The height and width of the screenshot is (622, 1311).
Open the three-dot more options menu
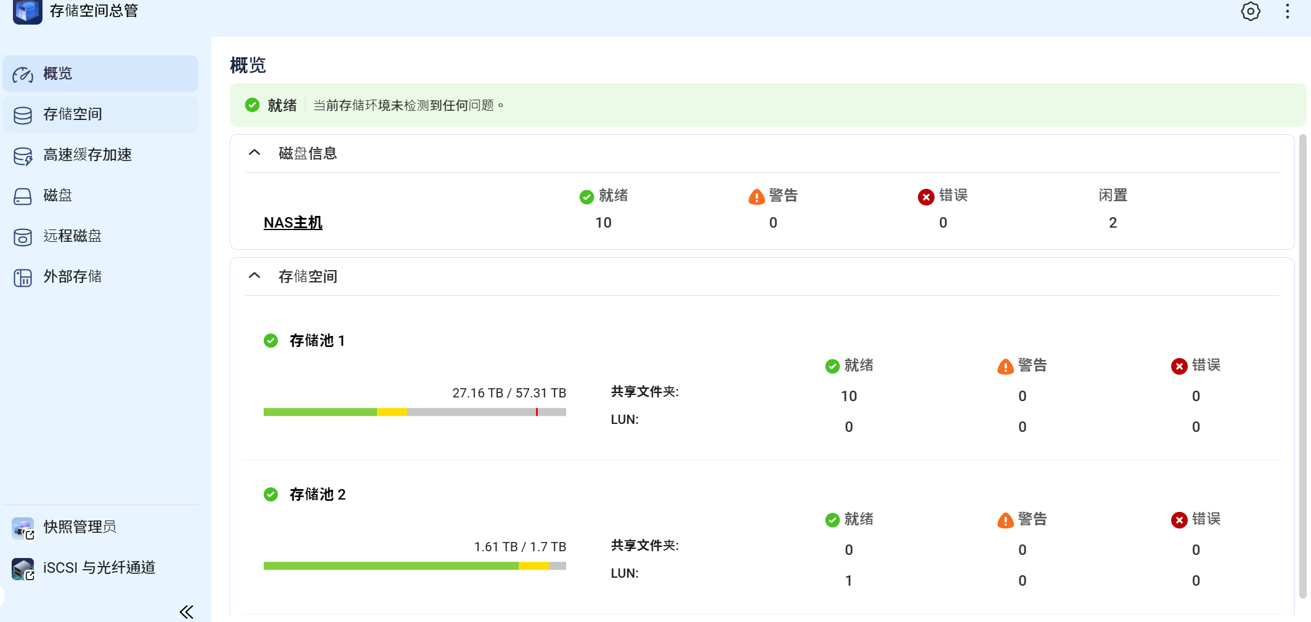[1287, 12]
